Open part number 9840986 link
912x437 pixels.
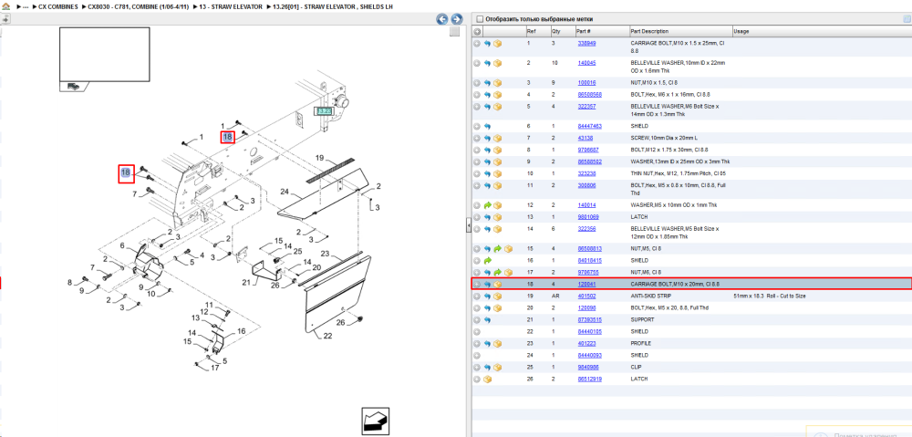coord(588,368)
